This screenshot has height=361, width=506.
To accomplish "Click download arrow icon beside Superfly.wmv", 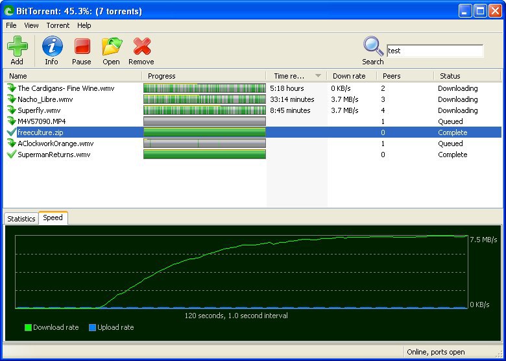I will click(12, 110).
